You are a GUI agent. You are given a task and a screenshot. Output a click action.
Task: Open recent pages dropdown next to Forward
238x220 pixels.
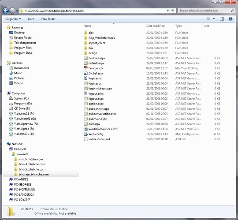pyautogui.click(x=17, y=11)
